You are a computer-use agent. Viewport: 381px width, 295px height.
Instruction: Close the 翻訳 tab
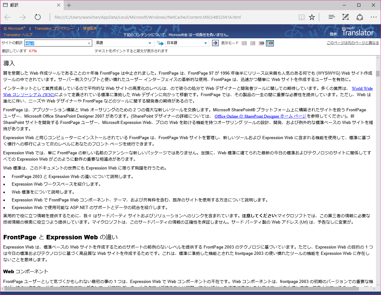tap(59, 5)
